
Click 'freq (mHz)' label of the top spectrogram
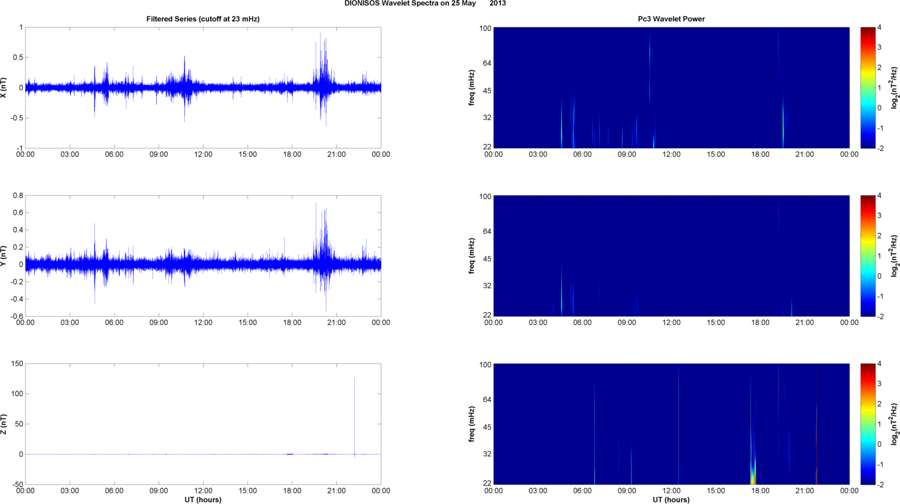click(x=472, y=87)
